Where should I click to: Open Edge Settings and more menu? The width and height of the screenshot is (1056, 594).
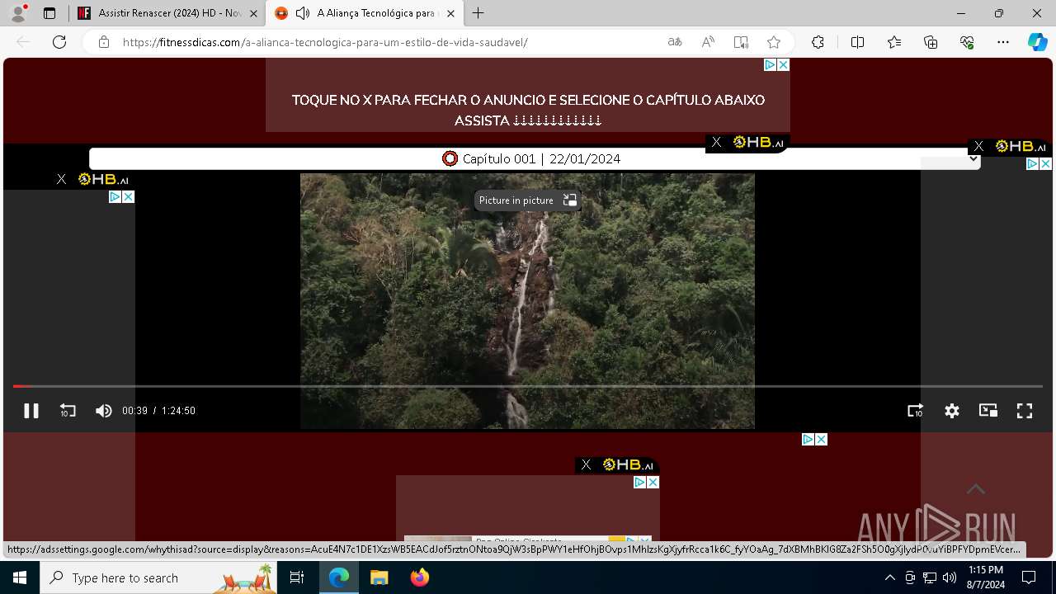point(1003,42)
